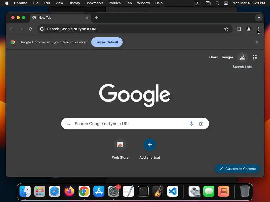This screenshot has width=270, height=202.
Task: Open Customize Chrome
Action: pyautogui.click(x=237, y=169)
